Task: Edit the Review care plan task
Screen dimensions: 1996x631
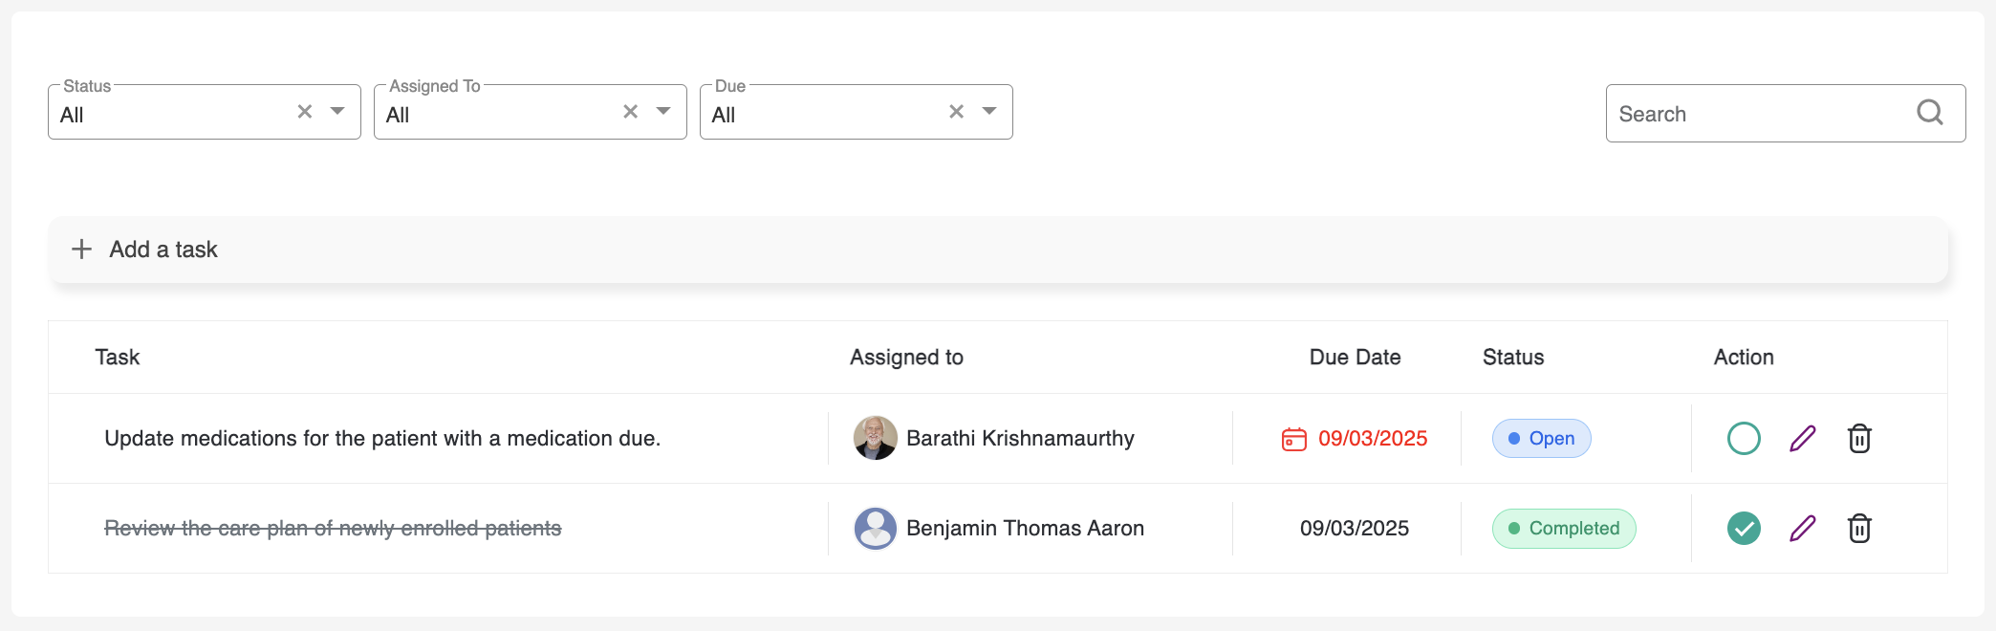Action: pos(1802,529)
